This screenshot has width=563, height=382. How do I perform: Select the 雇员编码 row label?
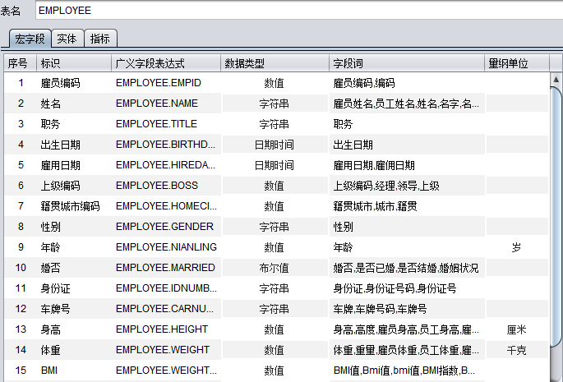[x=60, y=83]
